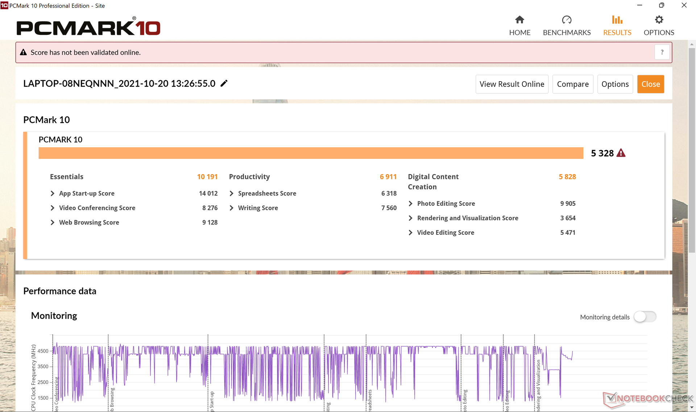This screenshot has height=412, width=696.
Task: Click the Home house icon
Action: (519, 20)
